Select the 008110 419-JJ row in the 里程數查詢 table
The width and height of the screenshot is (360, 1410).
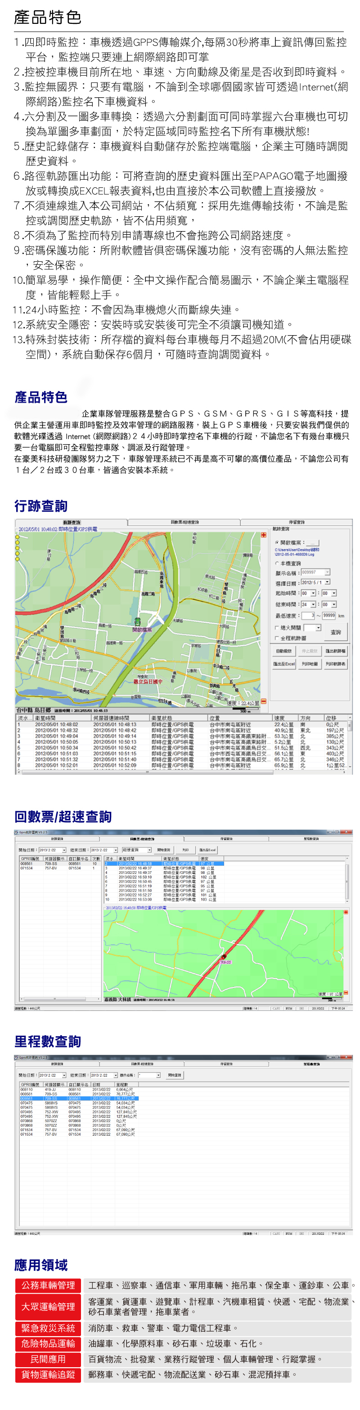coord(78,1089)
